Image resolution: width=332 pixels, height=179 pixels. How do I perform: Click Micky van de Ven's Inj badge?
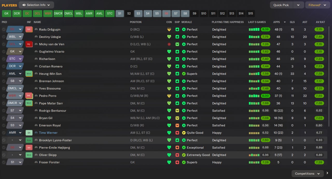pyautogui.click(x=29, y=44)
